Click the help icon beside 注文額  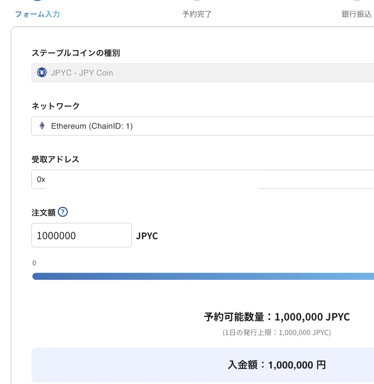tap(63, 212)
